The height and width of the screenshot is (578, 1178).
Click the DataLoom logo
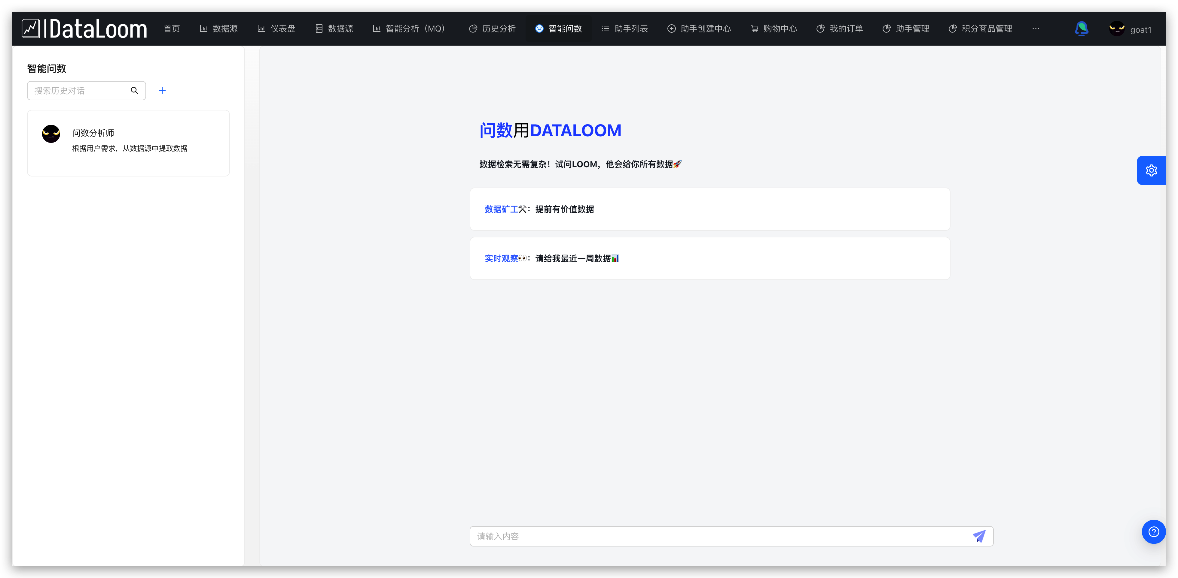85,29
